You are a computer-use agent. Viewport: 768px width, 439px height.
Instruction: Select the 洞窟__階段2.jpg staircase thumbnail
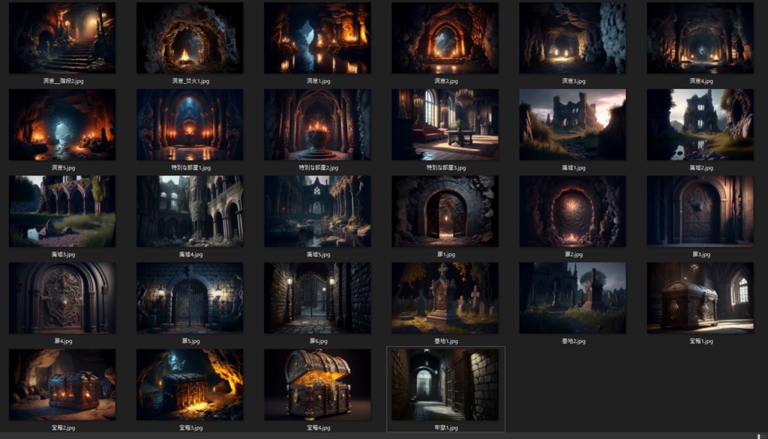(x=62, y=37)
